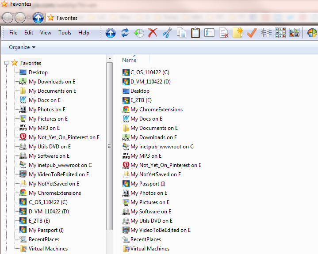
Task: Select My VideoToBeEdited on E in tree
Action: pos(59,174)
